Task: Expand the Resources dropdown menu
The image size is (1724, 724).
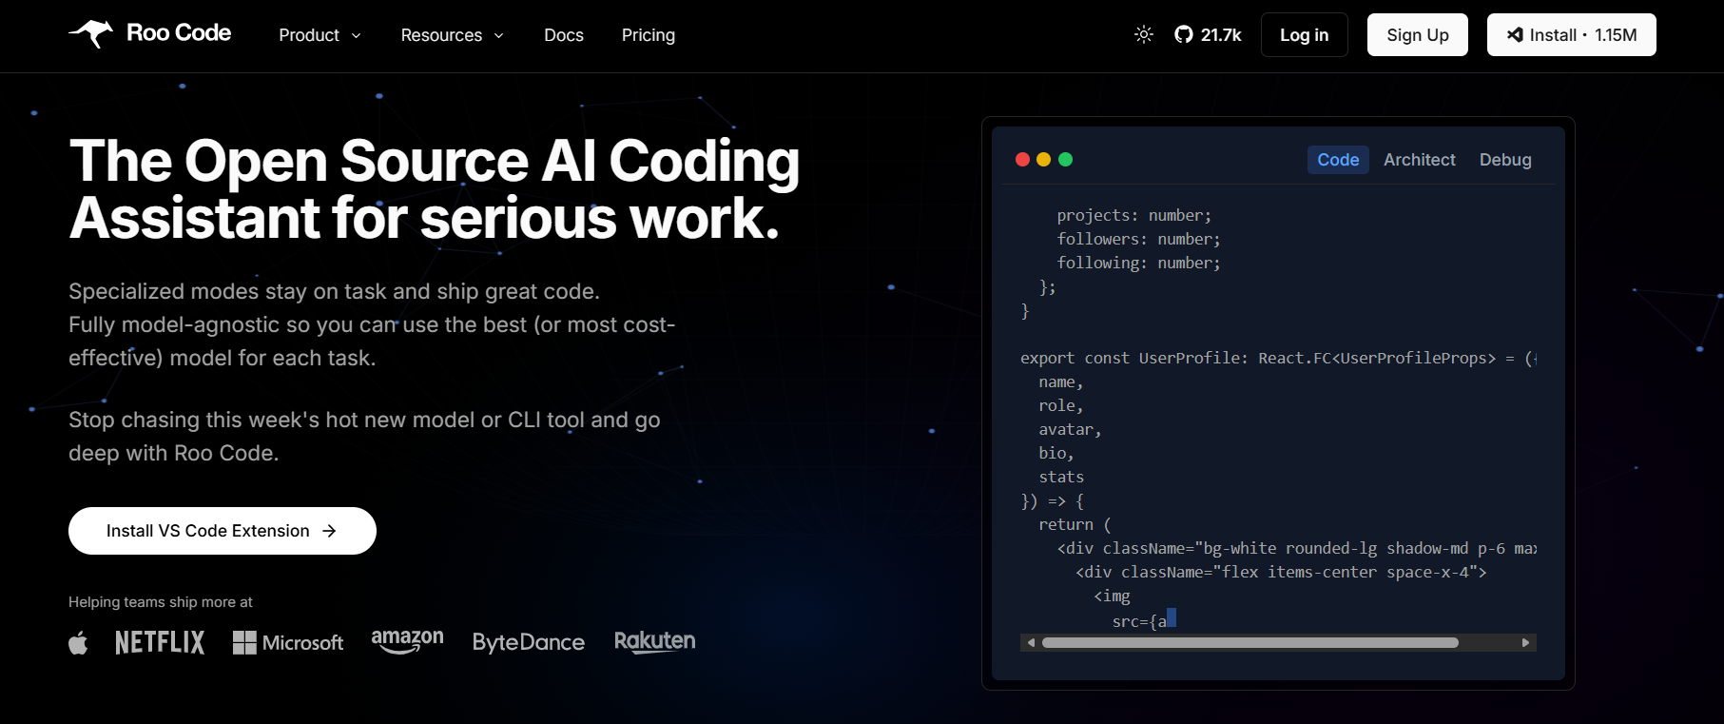Action: pos(452,35)
